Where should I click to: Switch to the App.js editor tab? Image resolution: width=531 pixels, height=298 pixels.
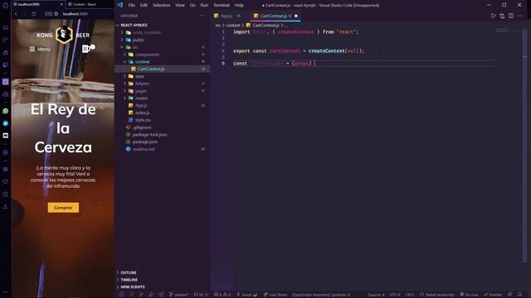(x=227, y=16)
